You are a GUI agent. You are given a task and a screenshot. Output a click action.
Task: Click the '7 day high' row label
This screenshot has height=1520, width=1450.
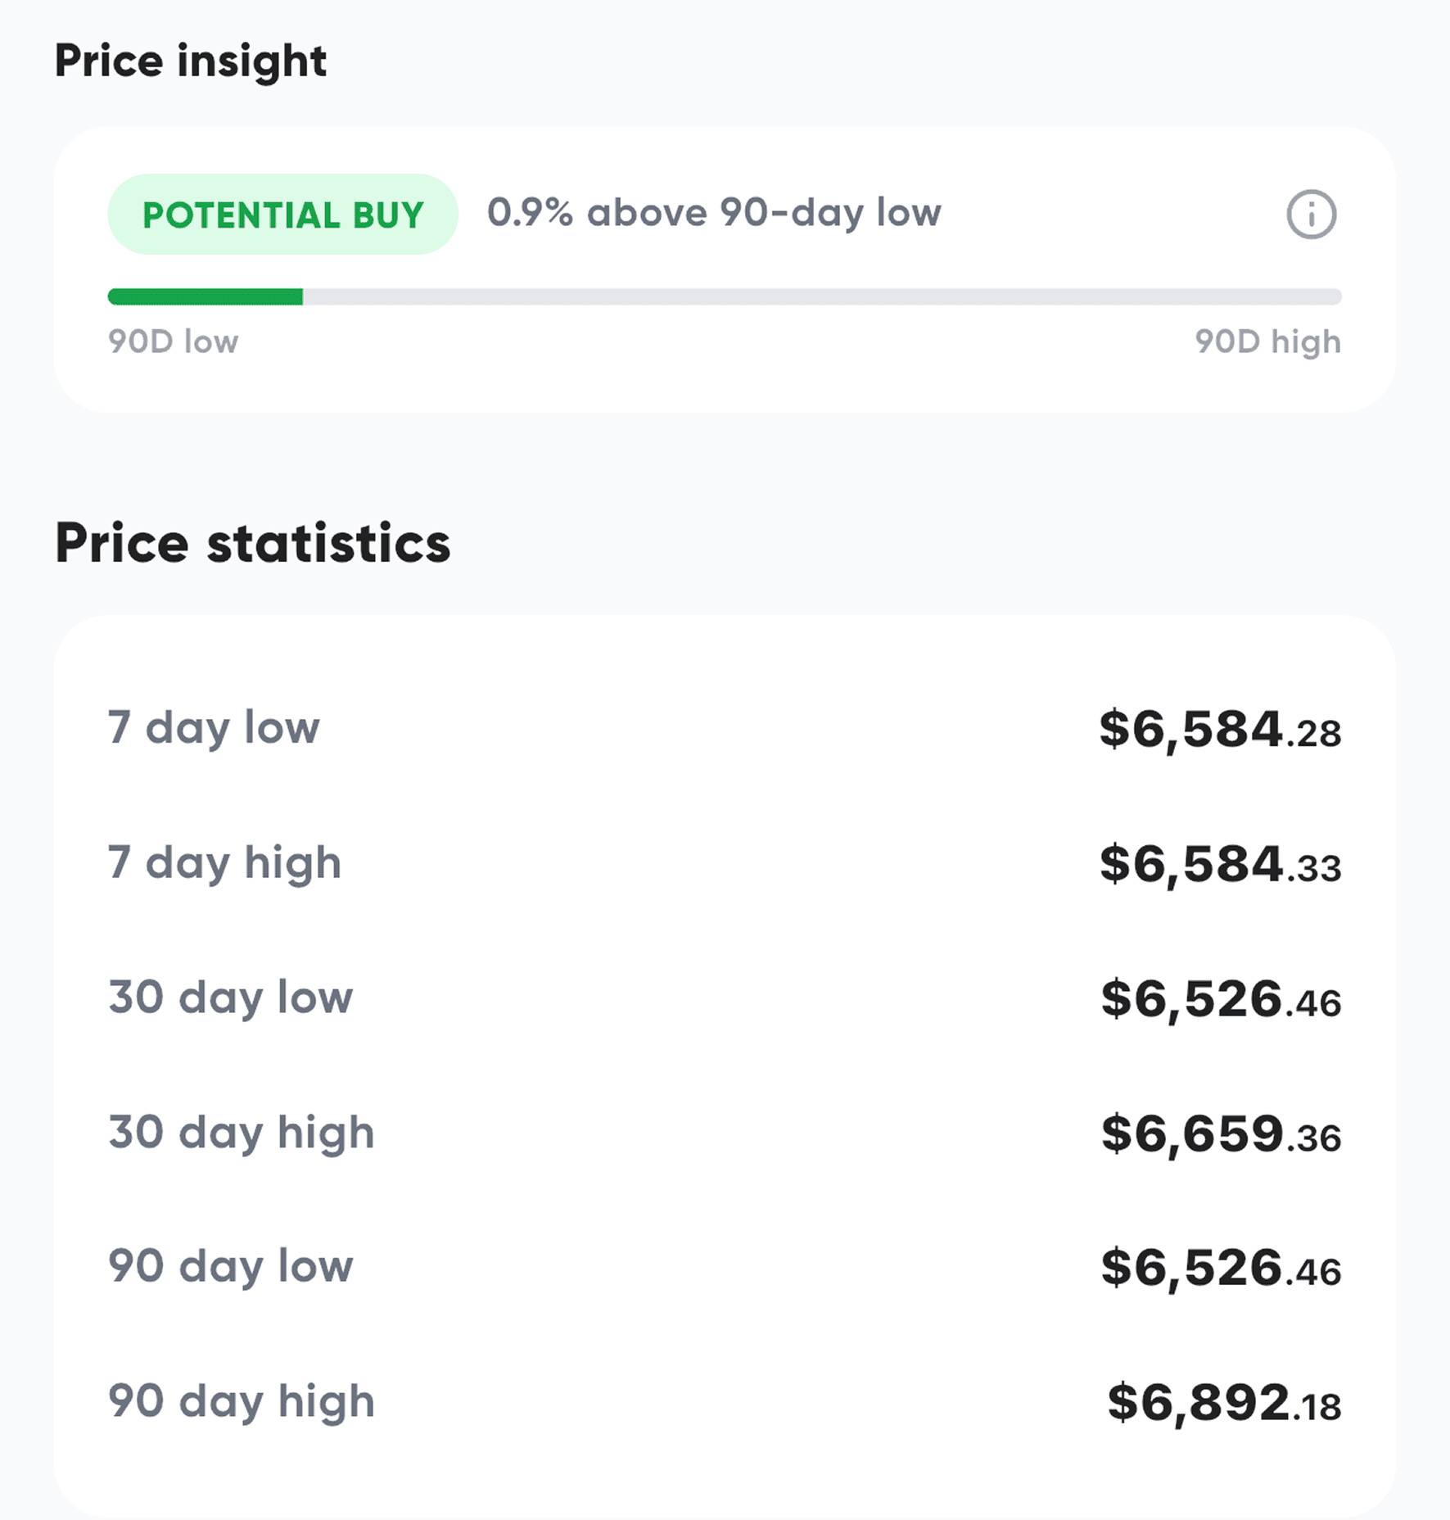(224, 863)
